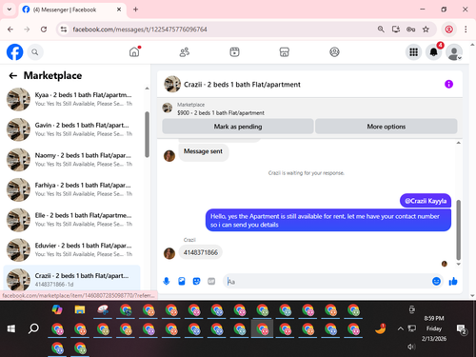Bookmark this page with star
Image resolution: width=476 pixels, height=357 pixels.
[426, 30]
